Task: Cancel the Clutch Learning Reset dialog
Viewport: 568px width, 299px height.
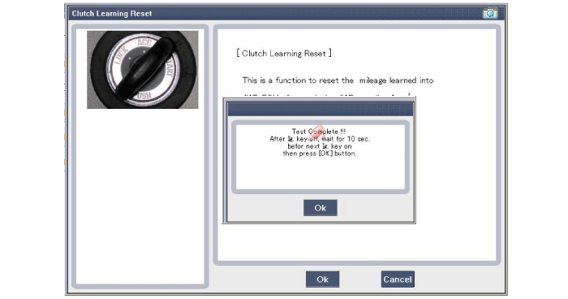Action: tap(398, 279)
